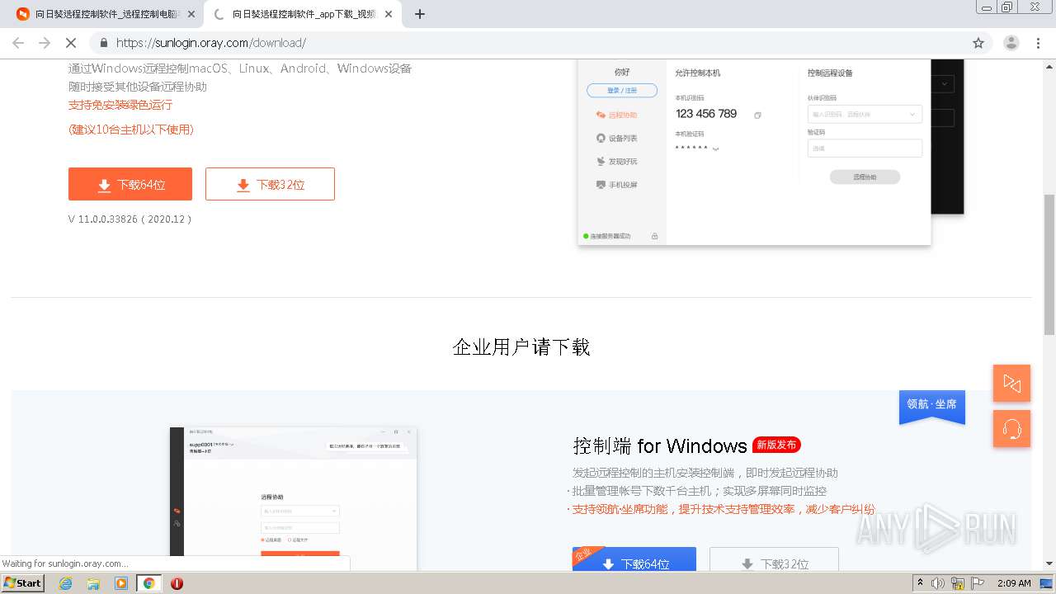
Task: Click the heading 企业用户请下载
Action: 521,346
